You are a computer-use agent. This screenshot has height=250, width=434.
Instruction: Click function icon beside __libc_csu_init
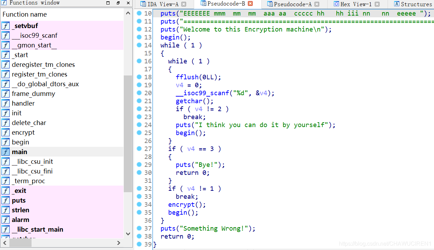click(6, 162)
